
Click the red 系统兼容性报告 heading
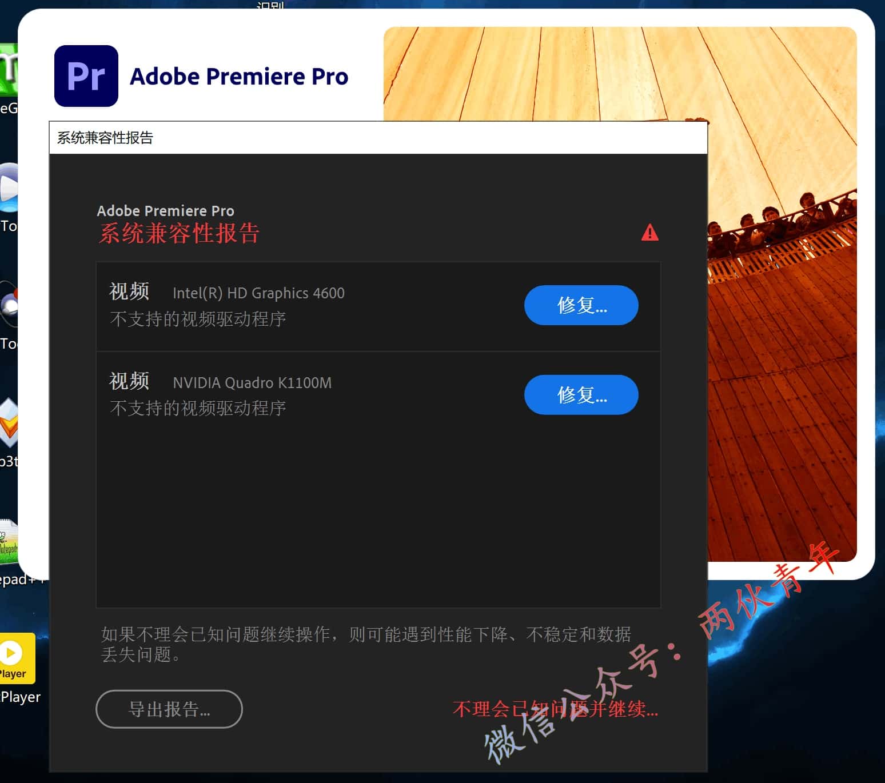point(180,233)
